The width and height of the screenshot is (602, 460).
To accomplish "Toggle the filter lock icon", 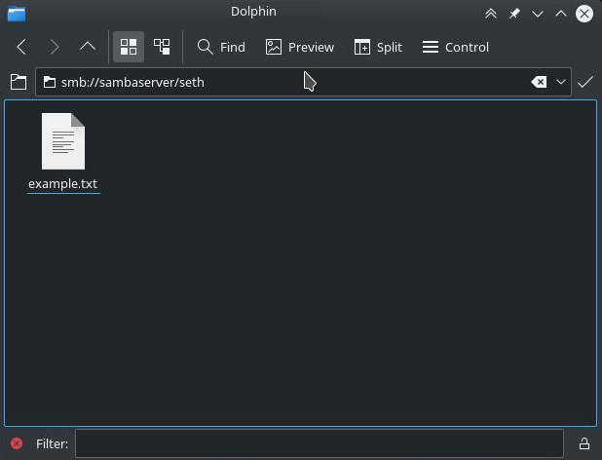I will point(584,443).
